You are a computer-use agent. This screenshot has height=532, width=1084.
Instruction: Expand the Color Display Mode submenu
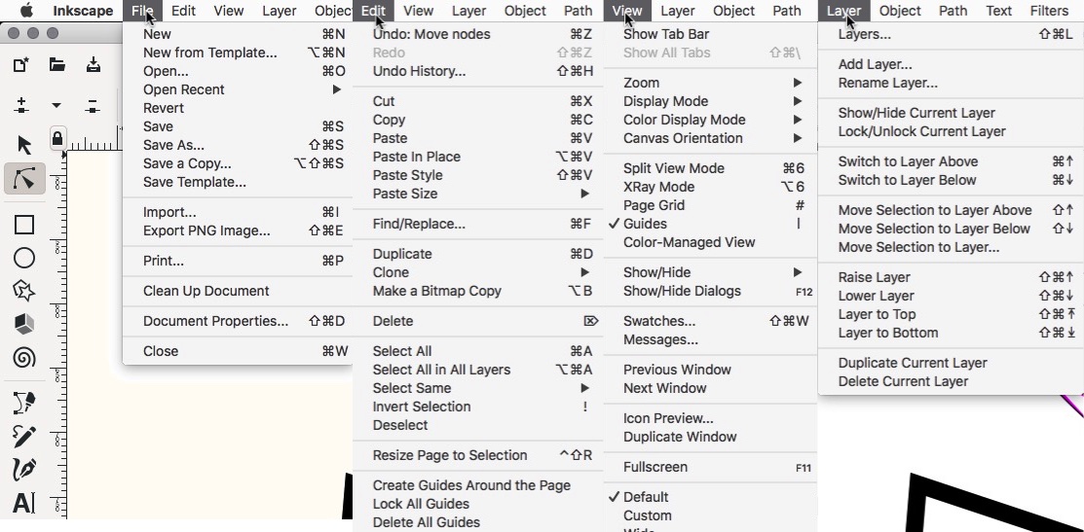point(710,120)
